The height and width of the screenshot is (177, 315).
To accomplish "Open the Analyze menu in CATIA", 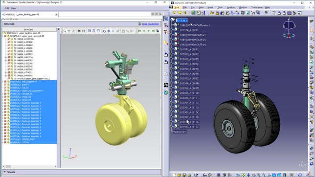I will coord(231,7).
